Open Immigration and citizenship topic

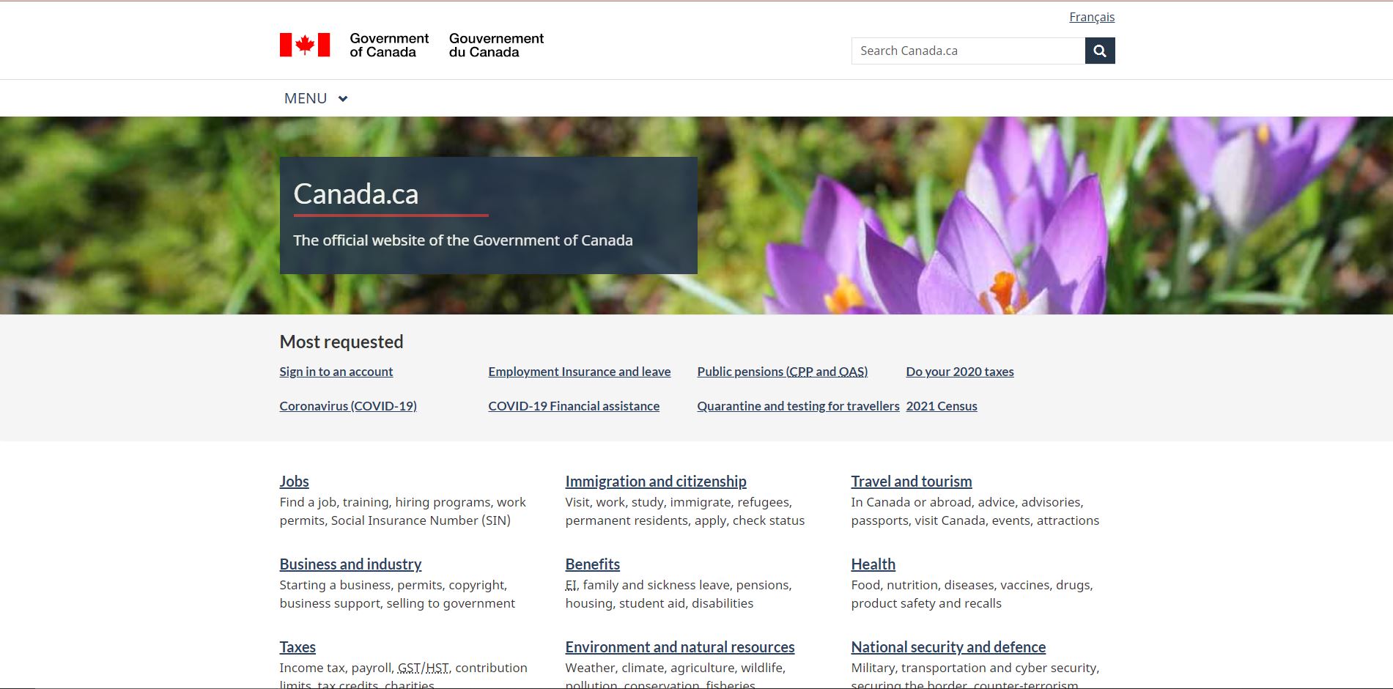656,482
